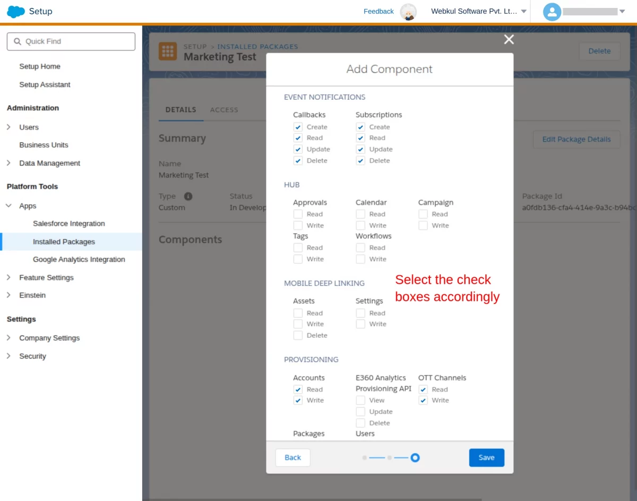This screenshot has height=501, width=637.
Task: Enable Campaign Read checkbox
Action: 423,214
